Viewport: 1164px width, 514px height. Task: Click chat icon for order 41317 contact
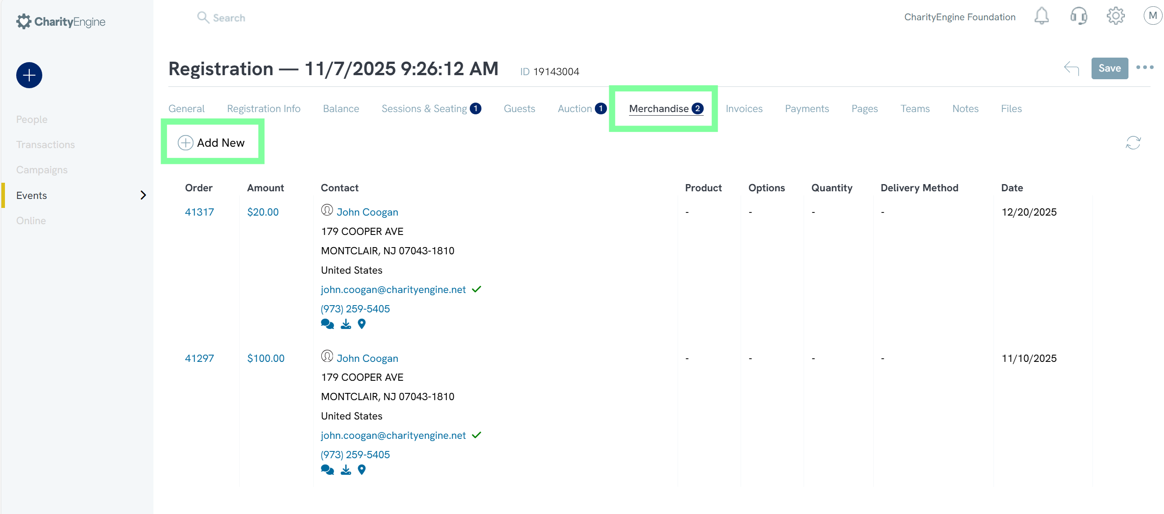pos(327,324)
